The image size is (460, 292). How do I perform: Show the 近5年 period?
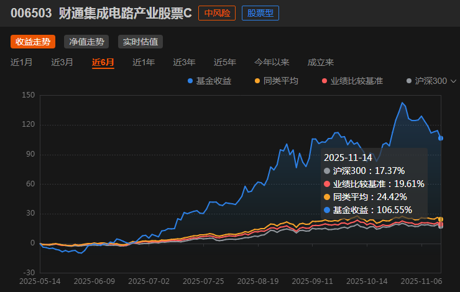pos(225,62)
